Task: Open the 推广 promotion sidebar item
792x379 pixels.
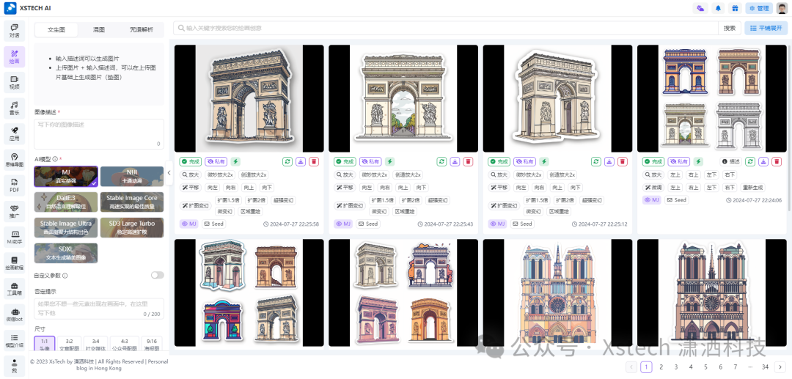Action: pyautogui.click(x=14, y=211)
